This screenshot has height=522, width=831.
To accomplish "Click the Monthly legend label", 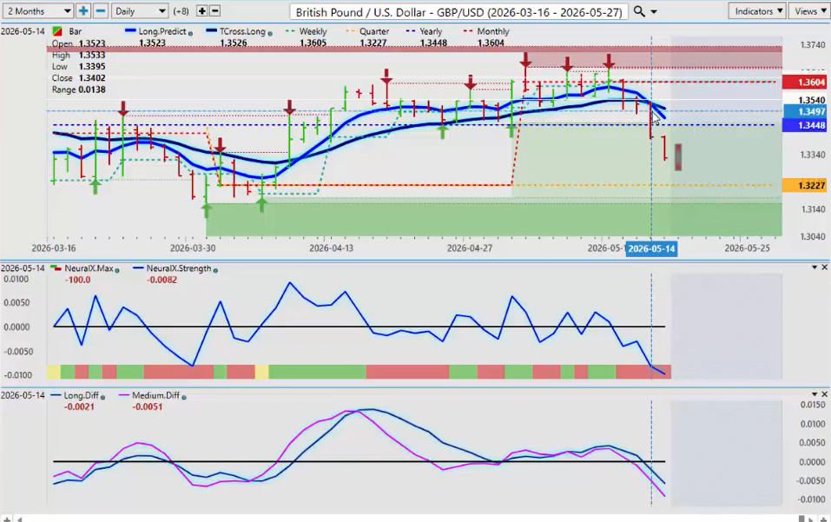I will point(493,32).
